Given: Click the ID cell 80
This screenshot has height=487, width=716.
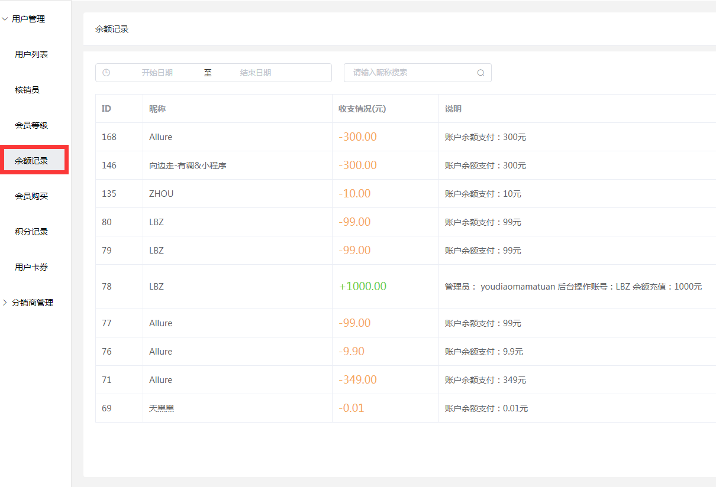Looking at the screenshot, I should pyautogui.click(x=107, y=222).
